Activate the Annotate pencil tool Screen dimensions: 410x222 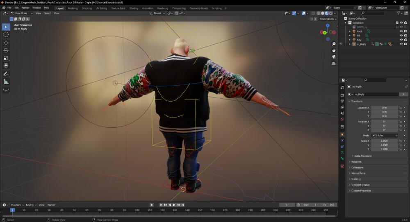click(6, 74)
